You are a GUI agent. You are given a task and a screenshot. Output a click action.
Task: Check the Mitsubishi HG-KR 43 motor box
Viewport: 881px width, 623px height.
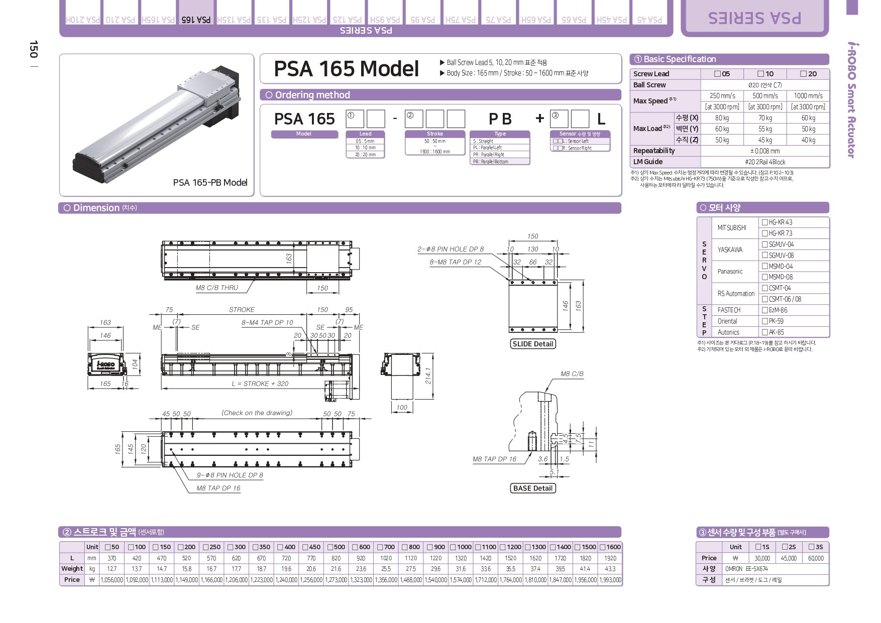pyautogui.click(x=765, y=222)
